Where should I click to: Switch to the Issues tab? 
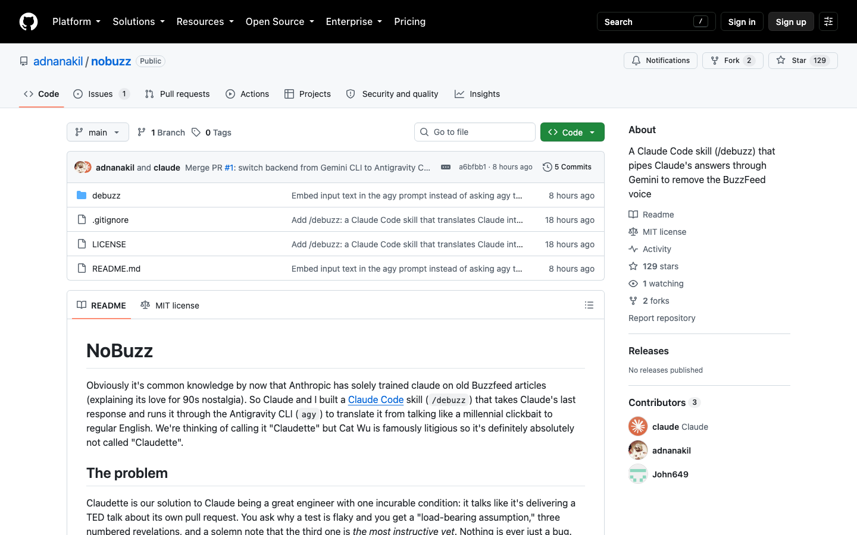tap(101, 94)
